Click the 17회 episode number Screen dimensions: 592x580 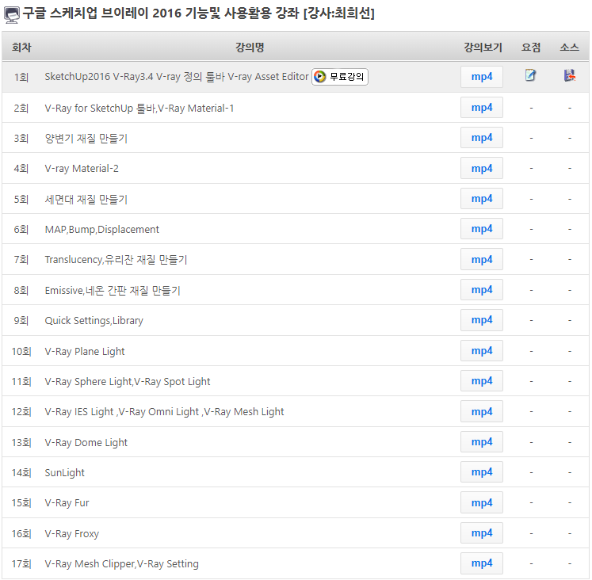pyautogui.click(x=21, y=564)
